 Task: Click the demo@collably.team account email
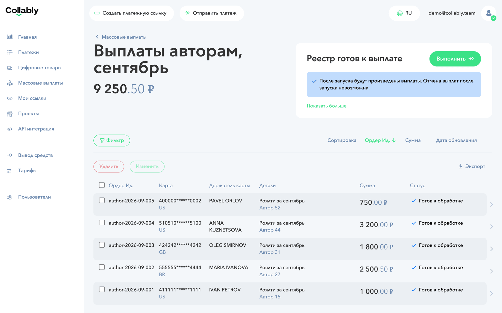452,13
